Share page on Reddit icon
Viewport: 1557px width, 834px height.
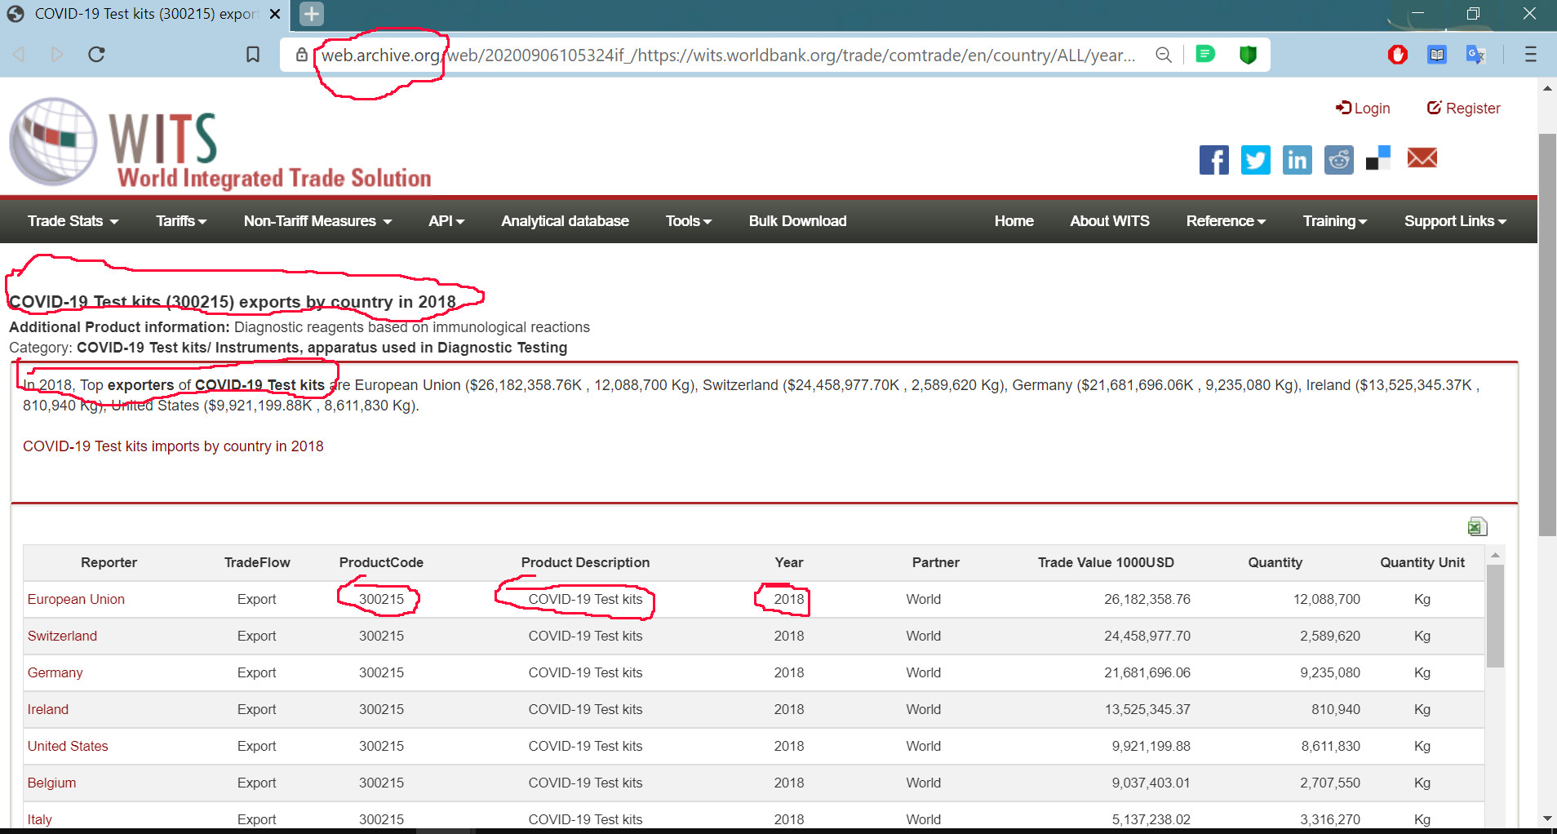pos(1338,159)
